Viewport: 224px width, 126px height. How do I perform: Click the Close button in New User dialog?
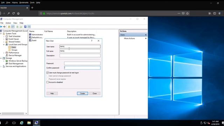point(94,93)
